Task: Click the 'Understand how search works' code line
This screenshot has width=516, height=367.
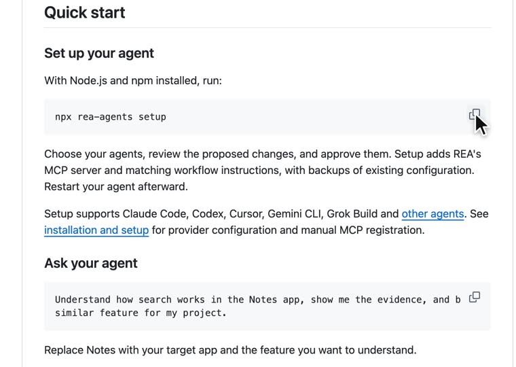Action: [258, 300]
